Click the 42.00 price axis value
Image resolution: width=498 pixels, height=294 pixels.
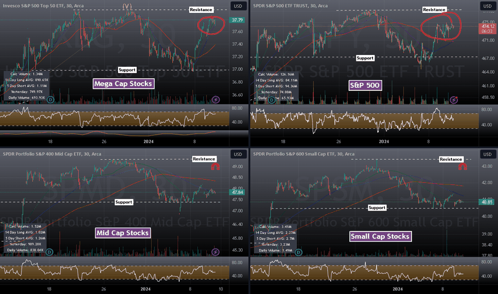pos(487,183)
